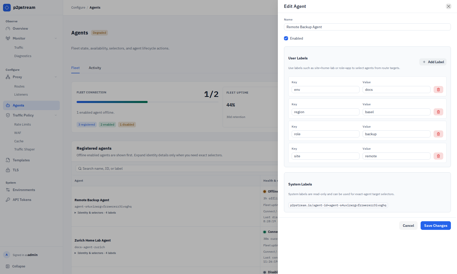Switch to the Activity tab
Image resolution: width=457 pixels, height=274 pixels.
(95, 68)
